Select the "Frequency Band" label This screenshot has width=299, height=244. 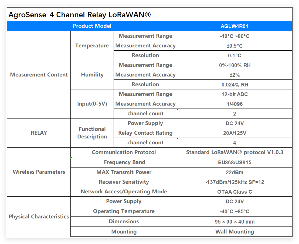(x=124, y=162)
